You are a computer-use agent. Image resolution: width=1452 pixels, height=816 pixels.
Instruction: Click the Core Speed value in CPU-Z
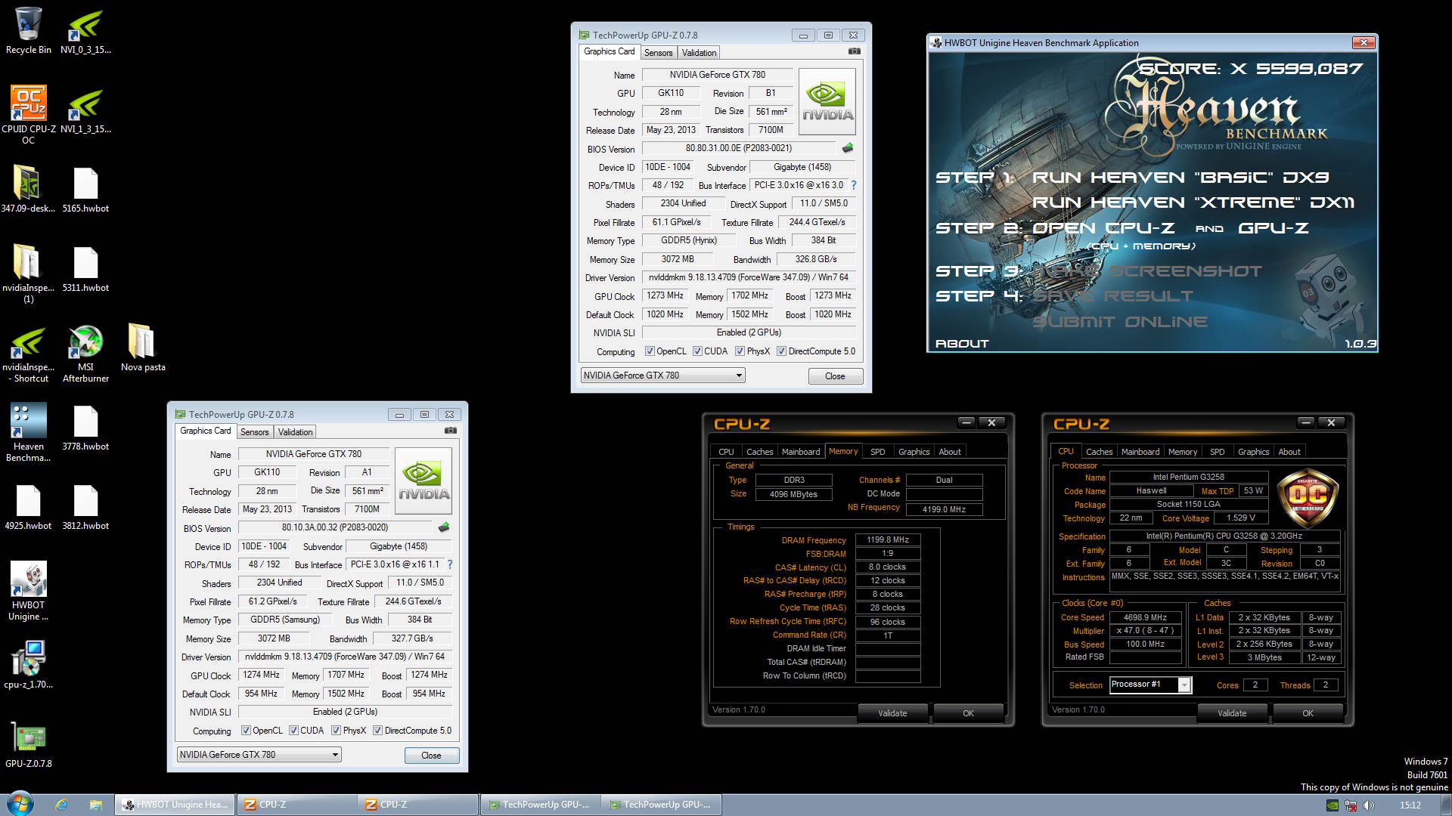[1145, 617]
